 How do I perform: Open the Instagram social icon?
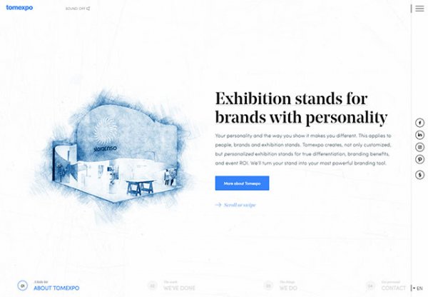point(420,147)
